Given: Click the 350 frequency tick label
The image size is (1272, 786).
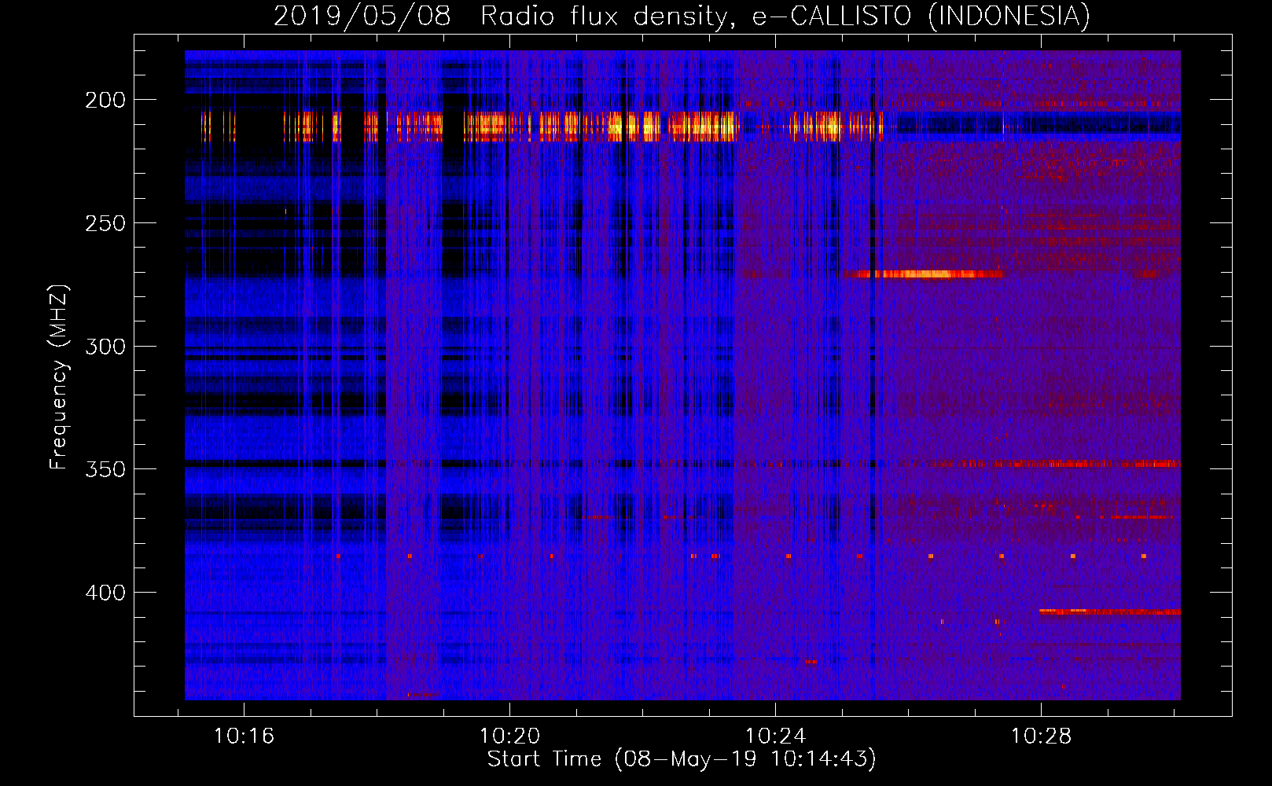Looking at the screenshot, I should click(105, 469).
